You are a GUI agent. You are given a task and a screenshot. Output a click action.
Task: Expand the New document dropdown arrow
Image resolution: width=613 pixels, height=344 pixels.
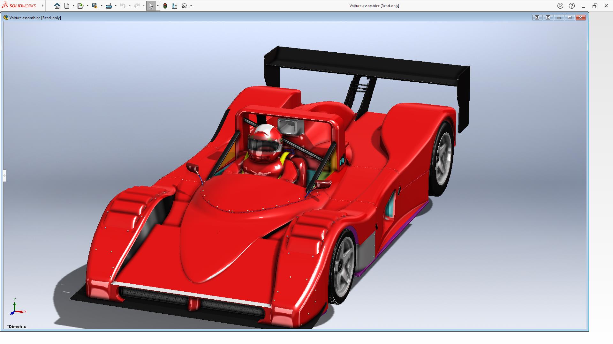[x=73, y=6]
